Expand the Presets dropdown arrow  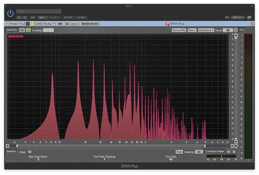tap(20, 24)
